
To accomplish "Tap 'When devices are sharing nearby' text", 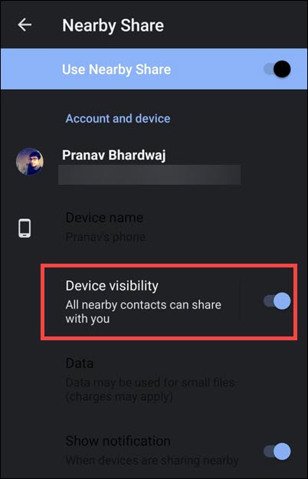I will (152, 460).
